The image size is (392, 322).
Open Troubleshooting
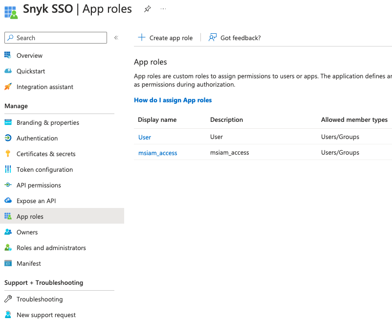40,299
